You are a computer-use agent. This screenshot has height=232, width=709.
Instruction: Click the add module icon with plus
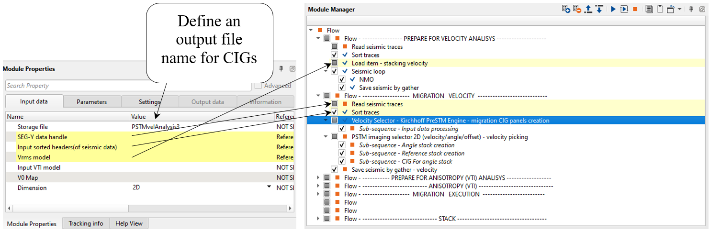[x=566, y=9]
